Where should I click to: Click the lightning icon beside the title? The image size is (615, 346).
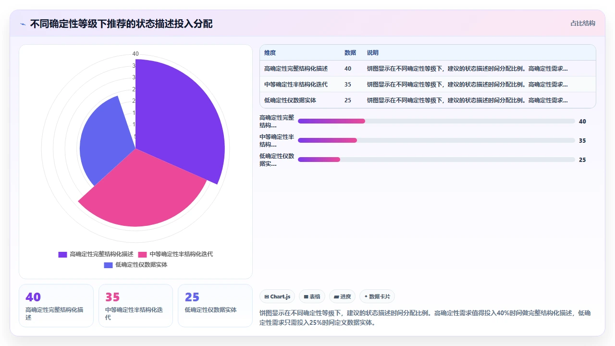pos(23,24)
